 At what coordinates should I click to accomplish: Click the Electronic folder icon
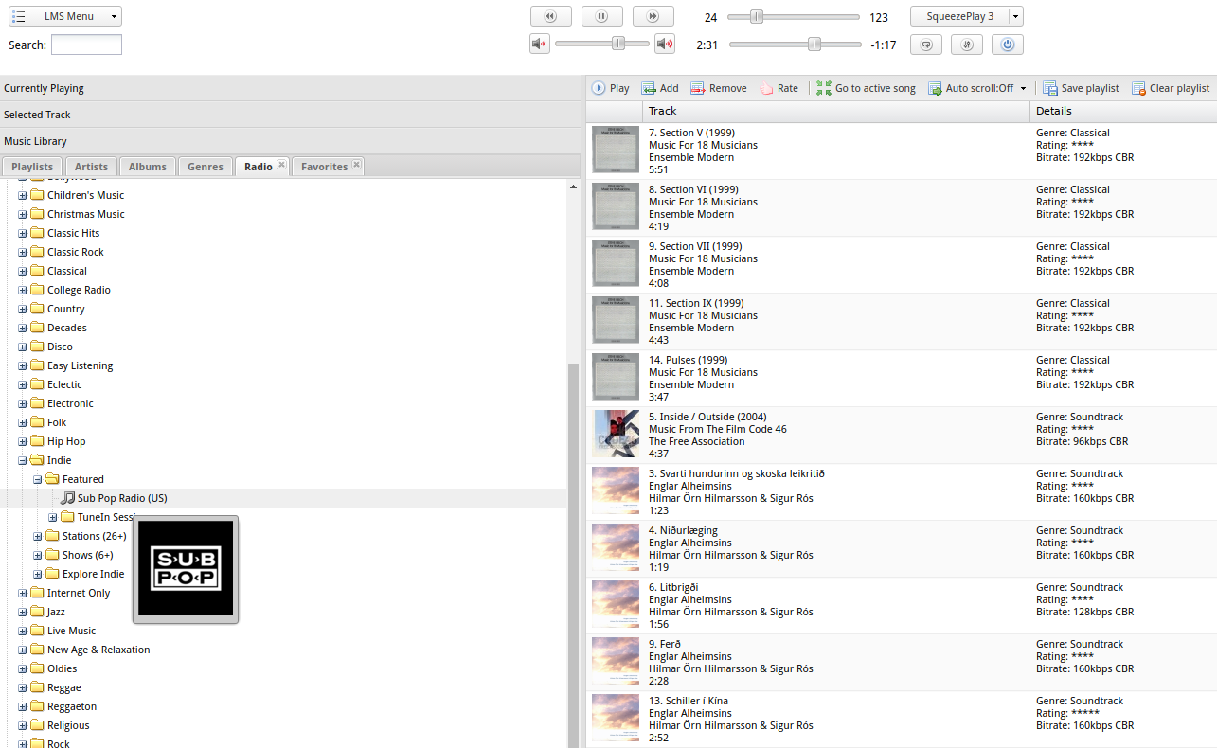click(37, 403)
